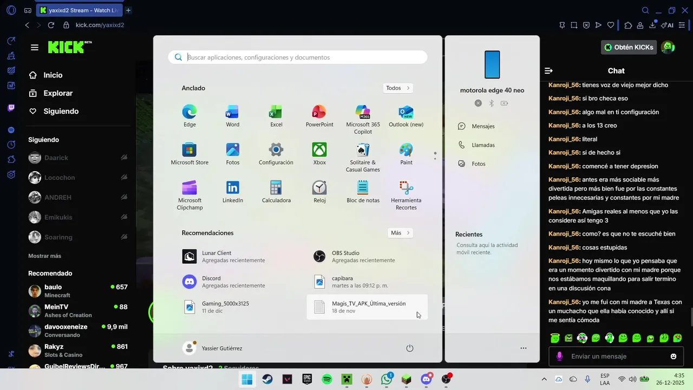693x390 pixels.
Task: Open baulo Minecraft recommended channel
Action: pos(78,291)
